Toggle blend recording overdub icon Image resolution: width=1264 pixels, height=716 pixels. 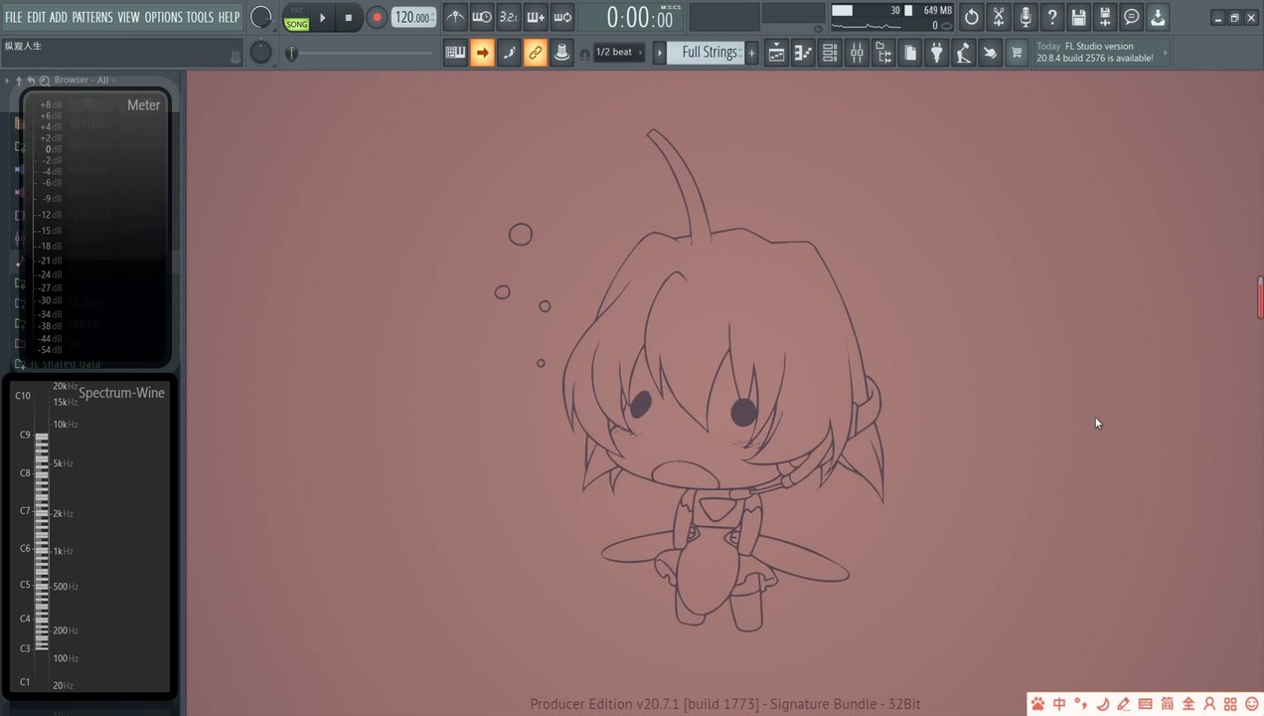click(535, 17)
